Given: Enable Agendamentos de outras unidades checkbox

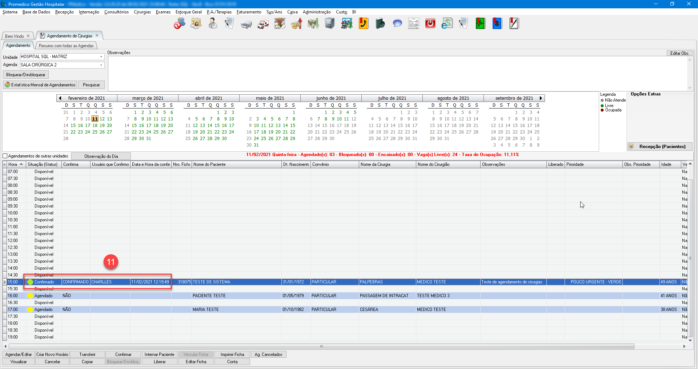Looking at the screenshot, I should 5,156.
